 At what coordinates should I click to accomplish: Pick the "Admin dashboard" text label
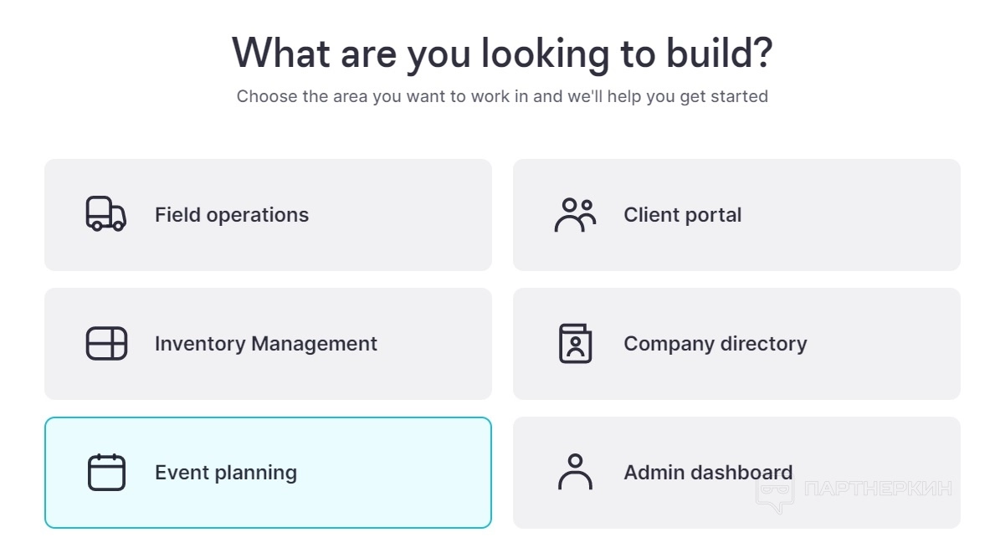[x=707, y=473]
